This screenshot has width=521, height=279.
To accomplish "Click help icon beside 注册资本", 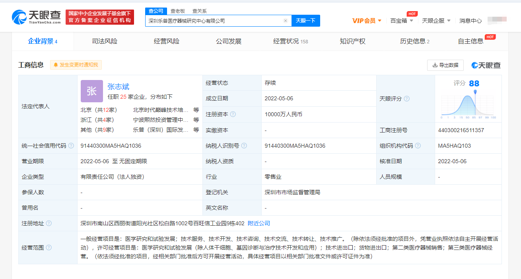I will [233, 114].
